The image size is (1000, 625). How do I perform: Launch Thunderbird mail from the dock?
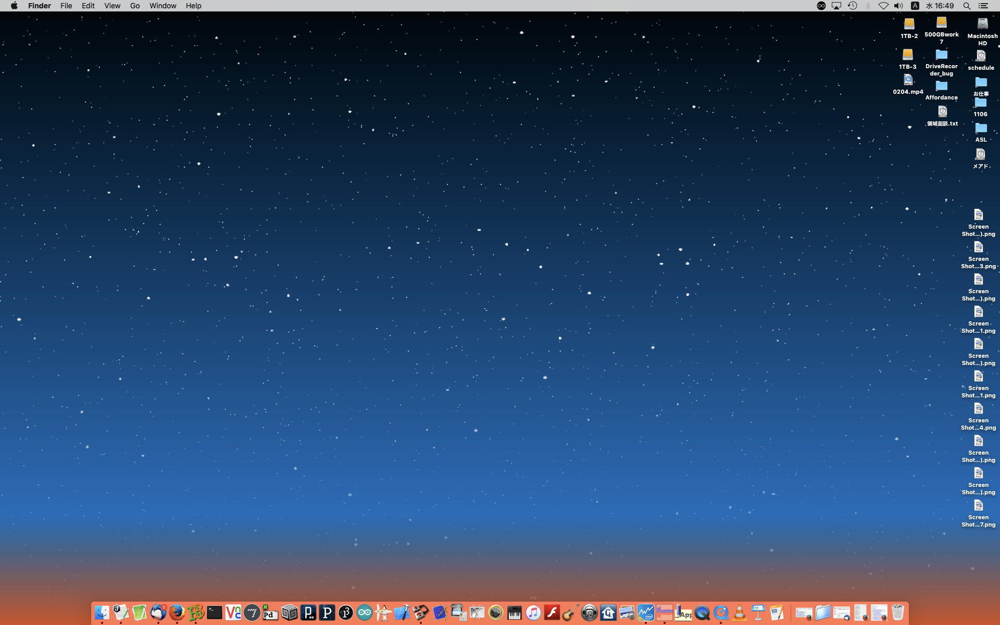[x=158, y=612]
